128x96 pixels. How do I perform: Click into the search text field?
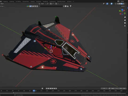[52, 6]
